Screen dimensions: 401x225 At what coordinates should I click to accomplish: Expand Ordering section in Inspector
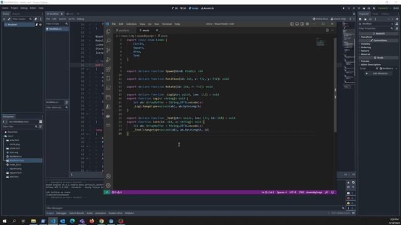[365, 47]
